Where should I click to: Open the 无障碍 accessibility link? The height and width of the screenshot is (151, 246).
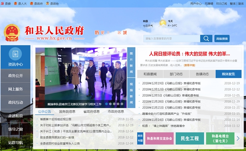point(209,4)
